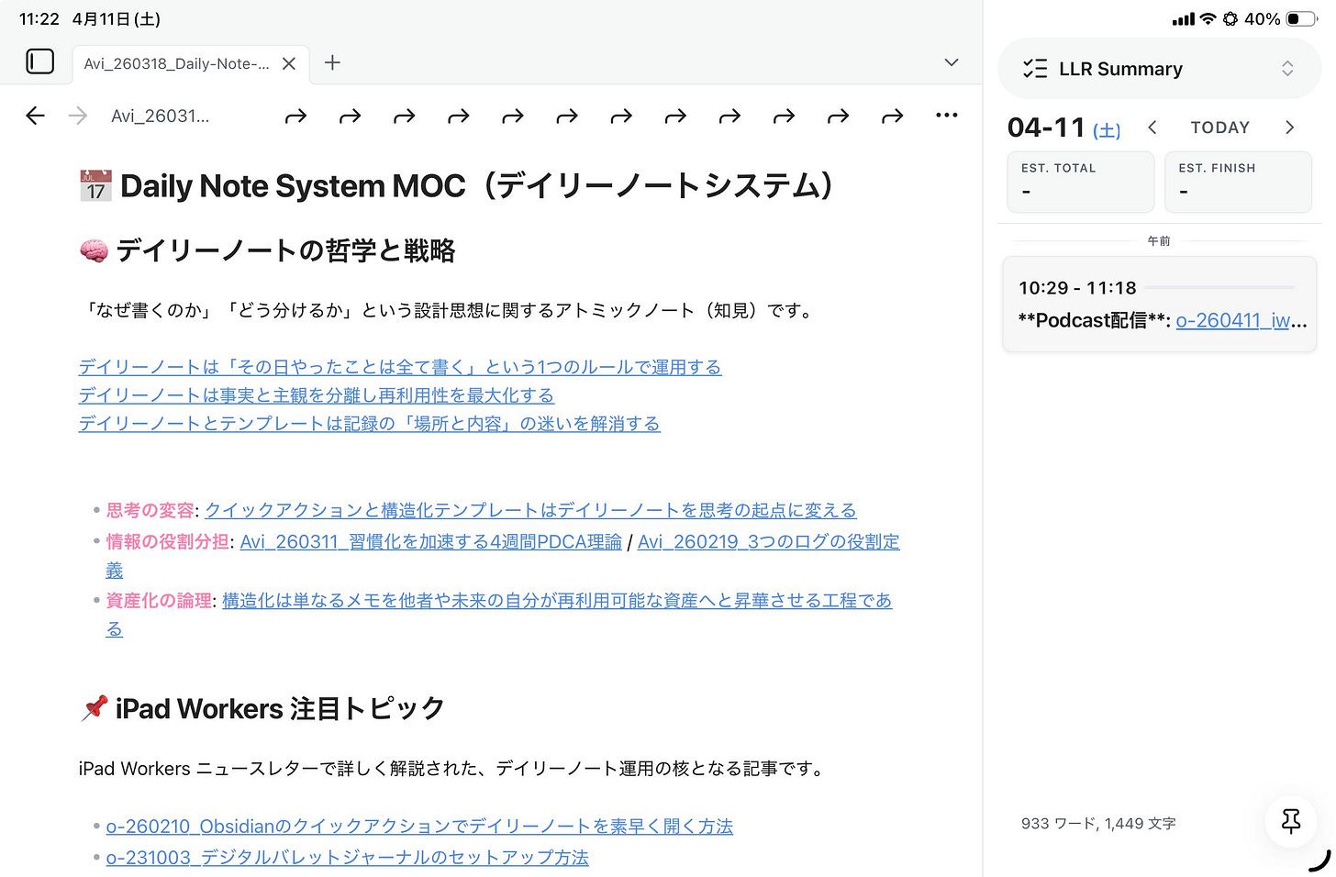The image size is (1336, 877).
Task: Open the 04-11 (土) date link
Action: [1064, 128]
